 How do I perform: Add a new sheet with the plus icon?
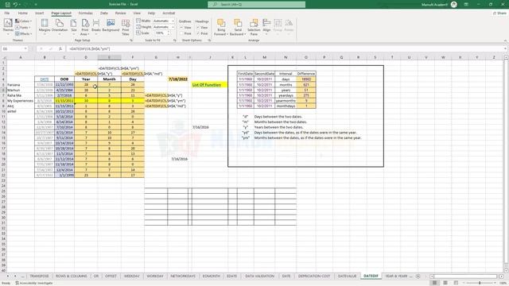click(418, 276)
